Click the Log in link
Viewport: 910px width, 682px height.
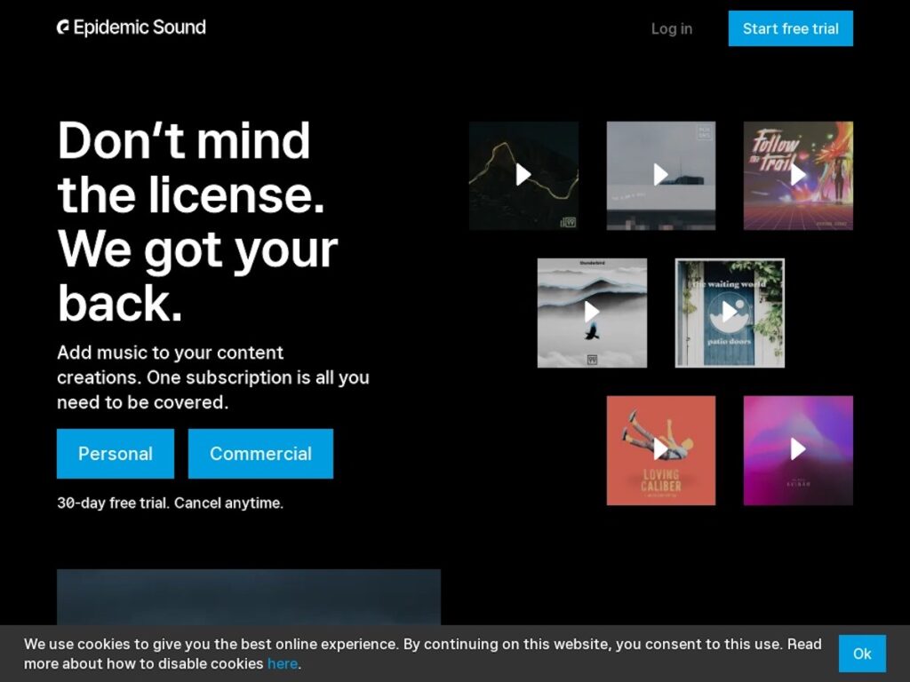coord(672,28)
